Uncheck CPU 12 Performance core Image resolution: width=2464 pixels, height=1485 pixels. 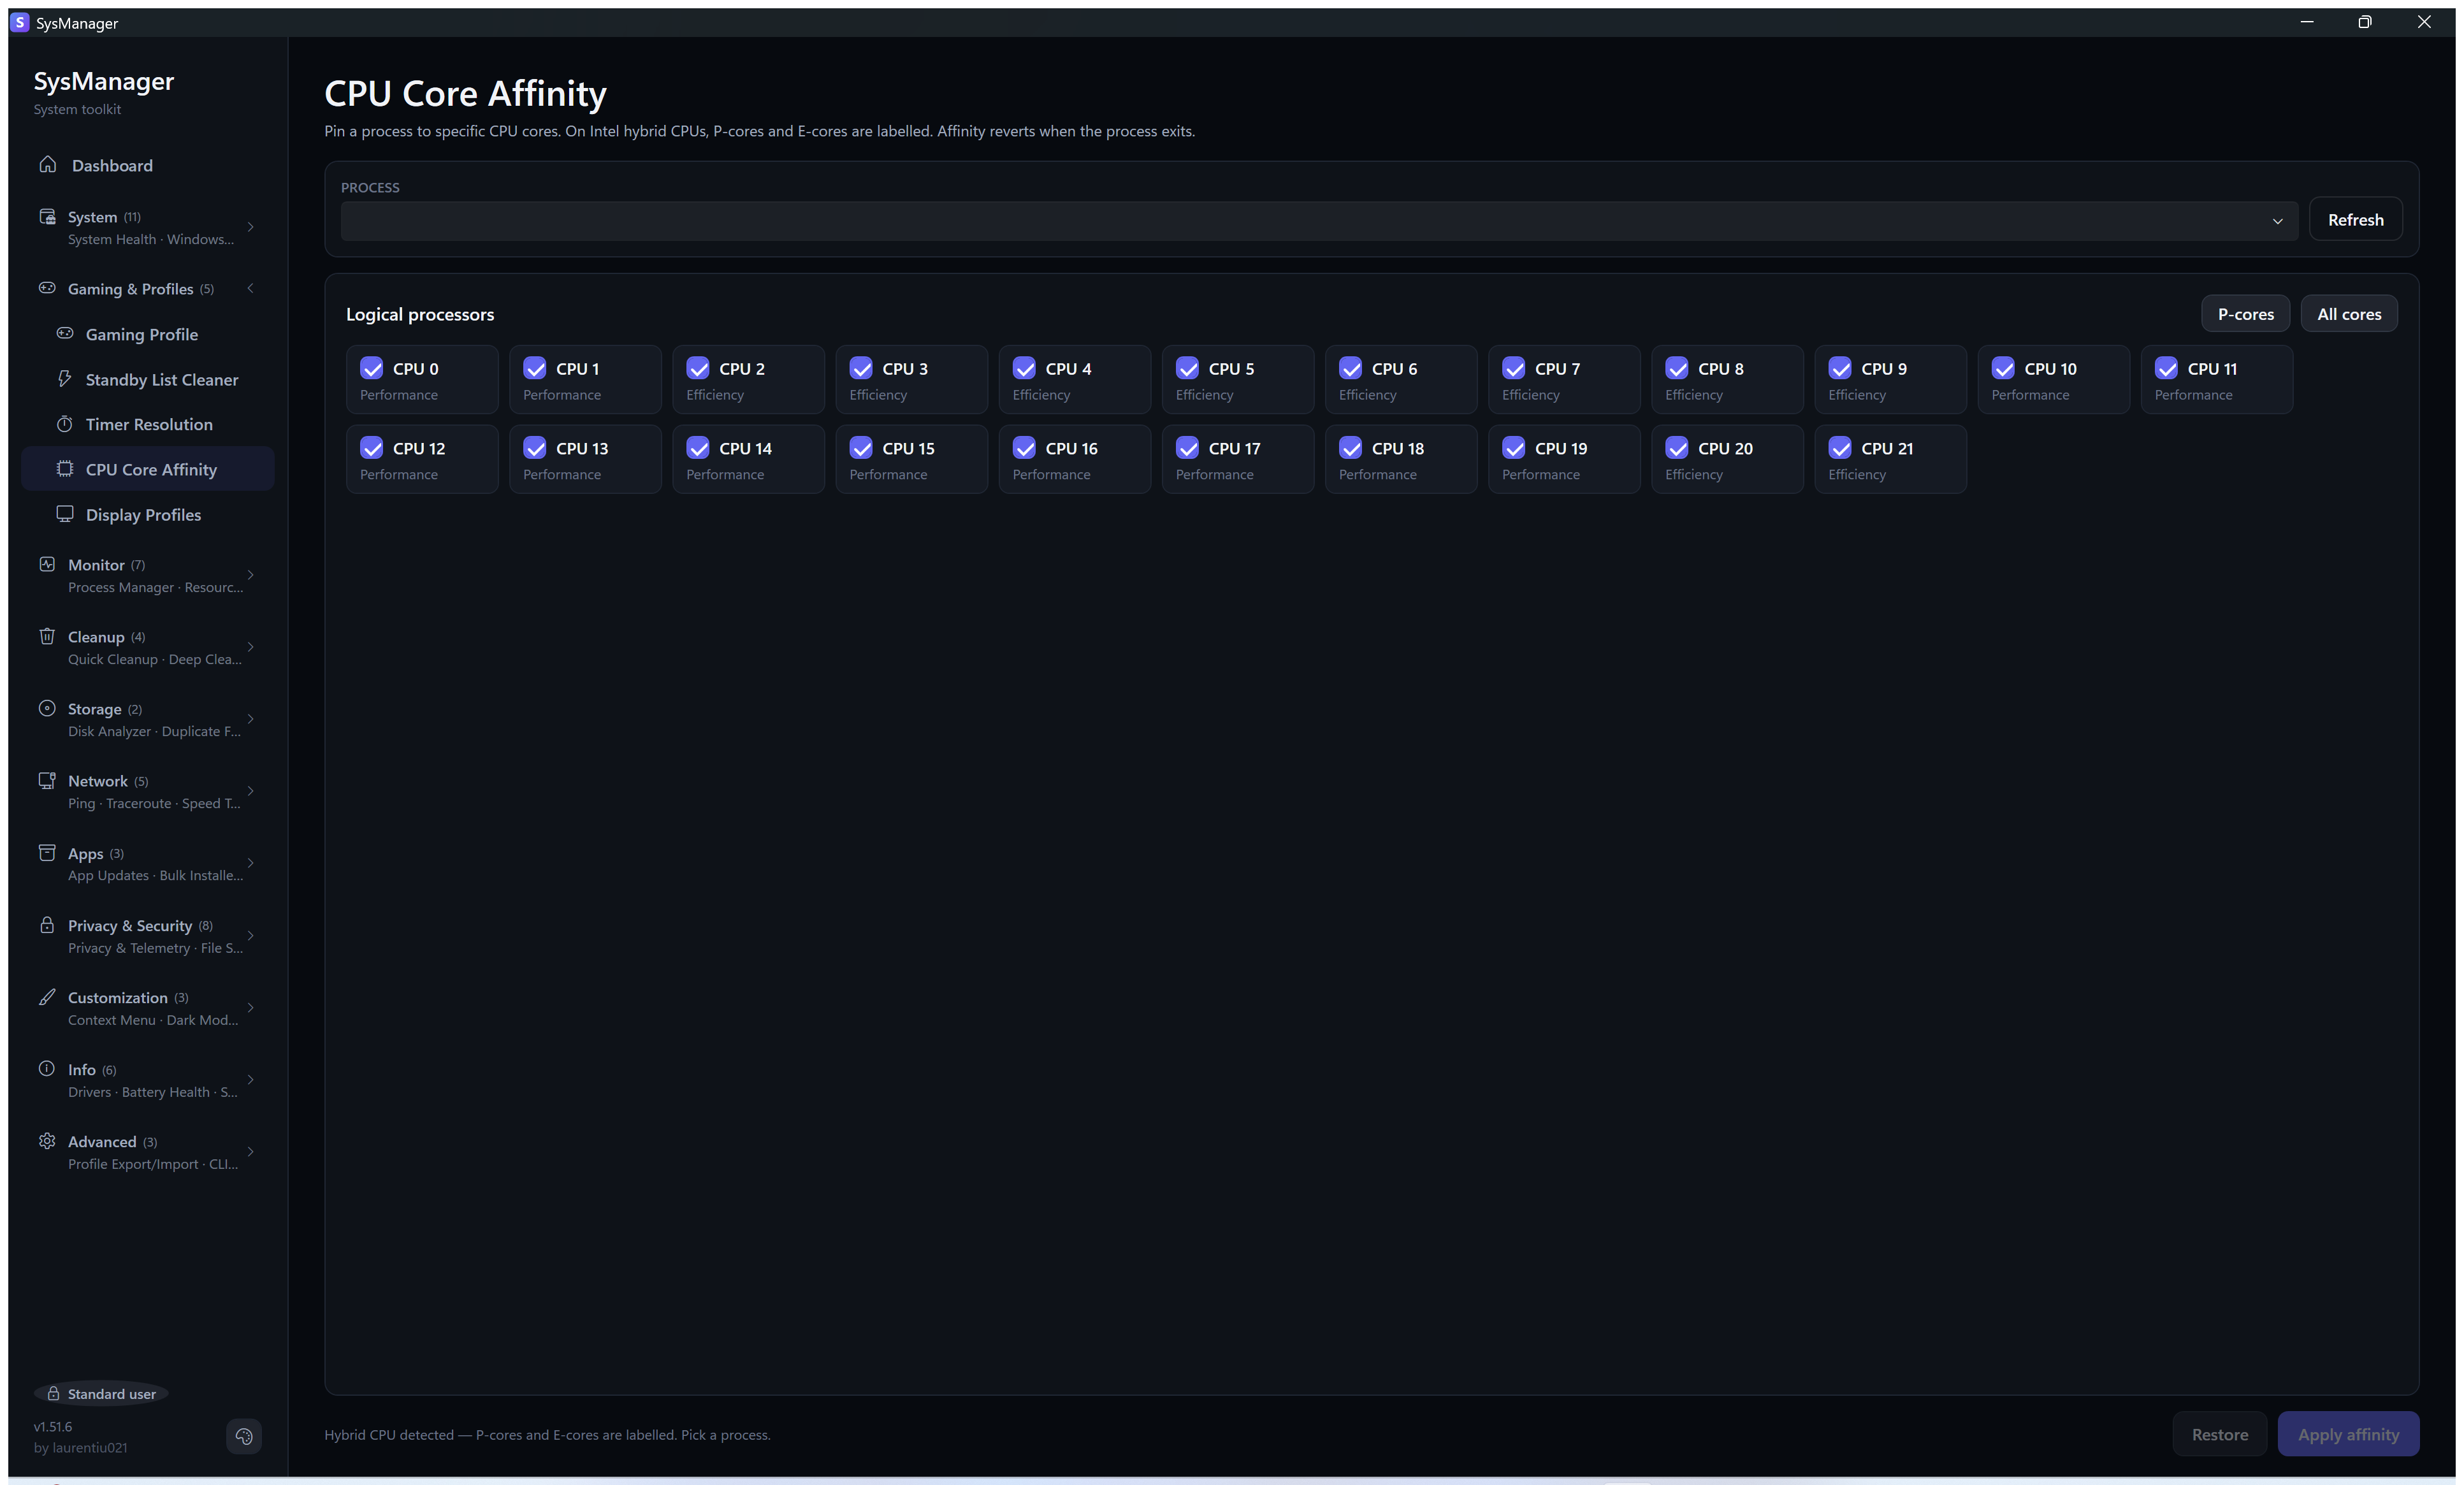pos(372,448)
